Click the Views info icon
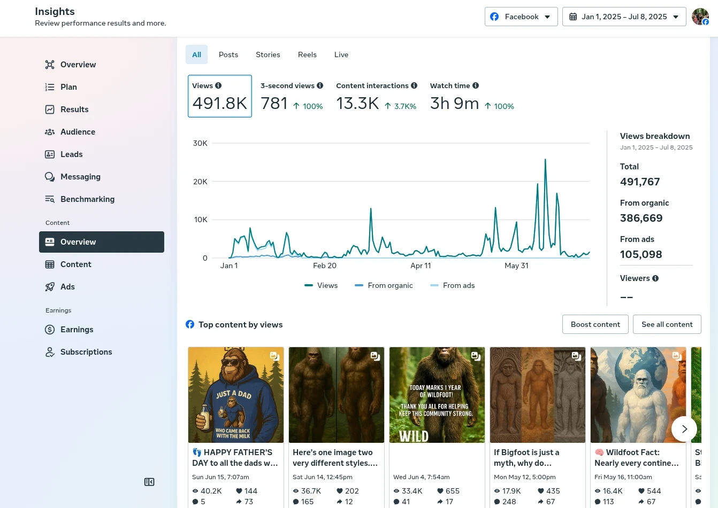 218,85
